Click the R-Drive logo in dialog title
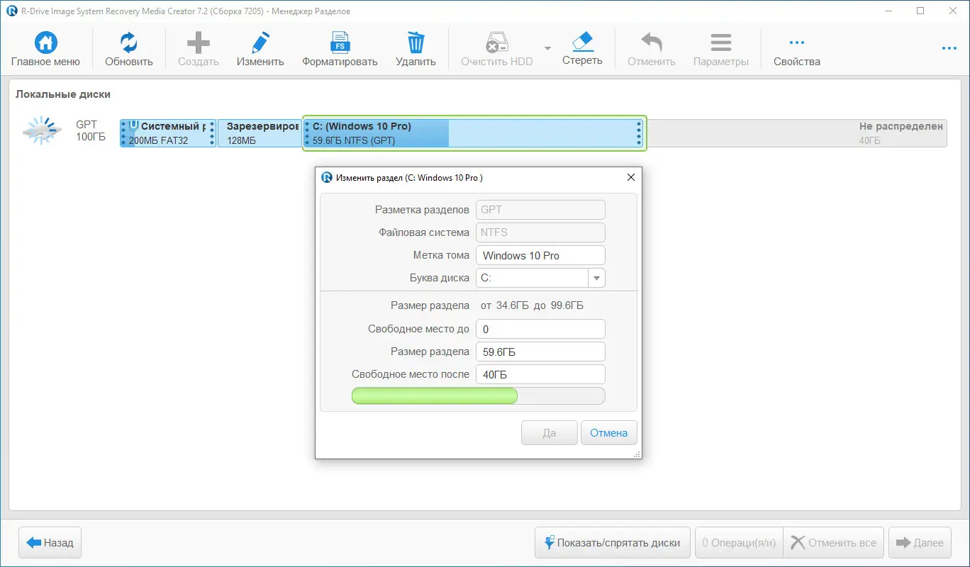 tap(327, 177)
